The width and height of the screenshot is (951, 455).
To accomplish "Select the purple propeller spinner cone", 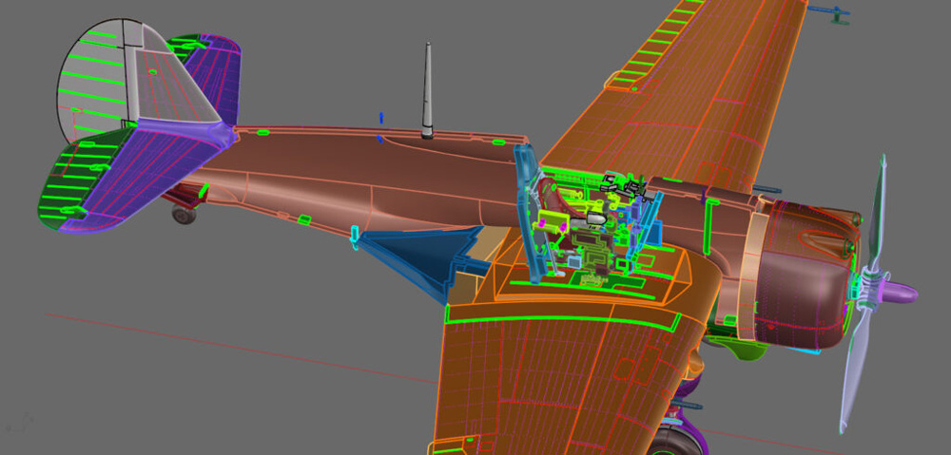I will pos(901,292).
